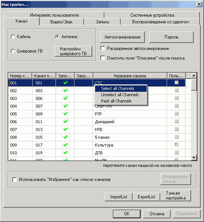Select the 5 канал channel name
Image resolution: width=204 pixels, height=222 pixels.
point(102,137)
